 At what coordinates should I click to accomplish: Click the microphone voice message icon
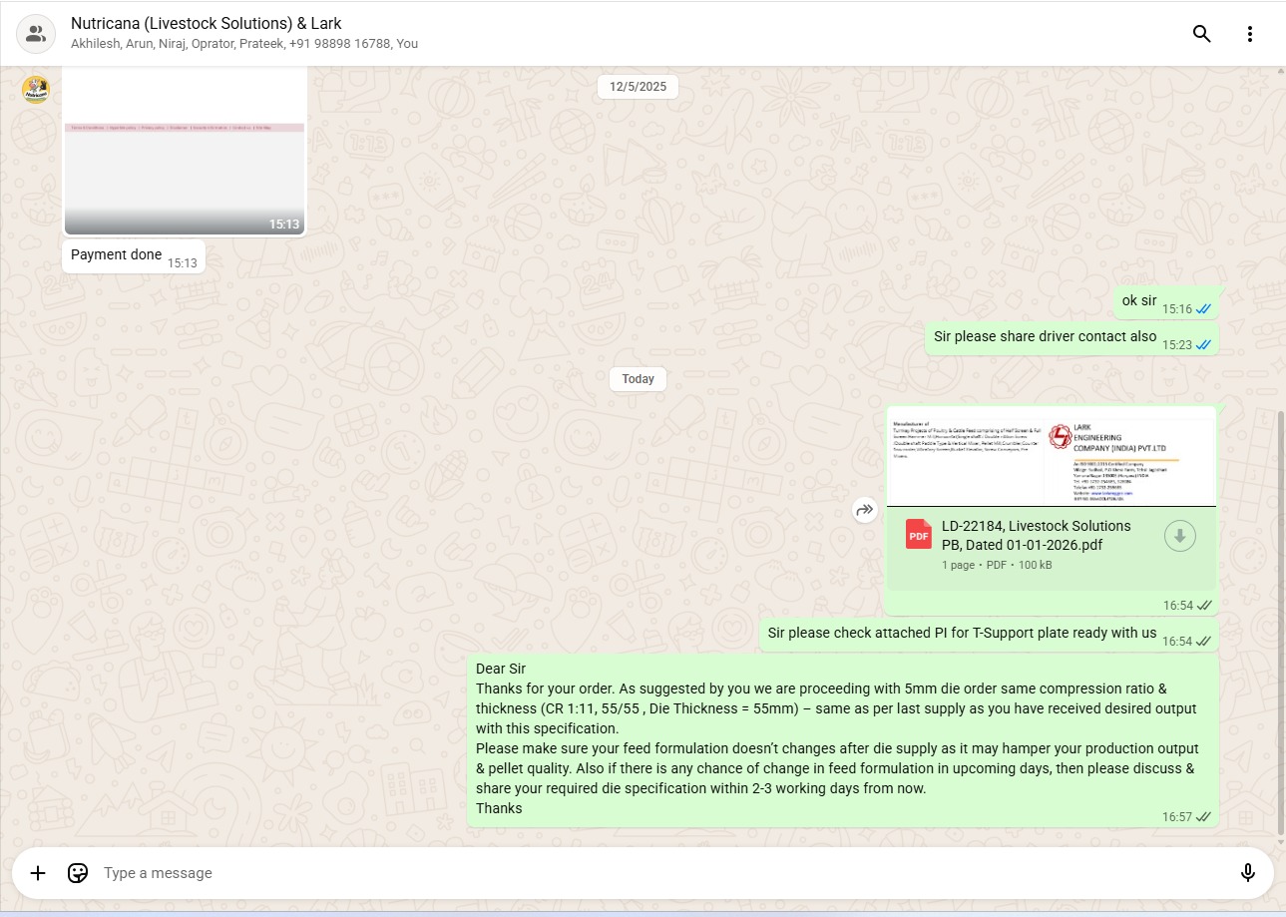point(1247,873)
